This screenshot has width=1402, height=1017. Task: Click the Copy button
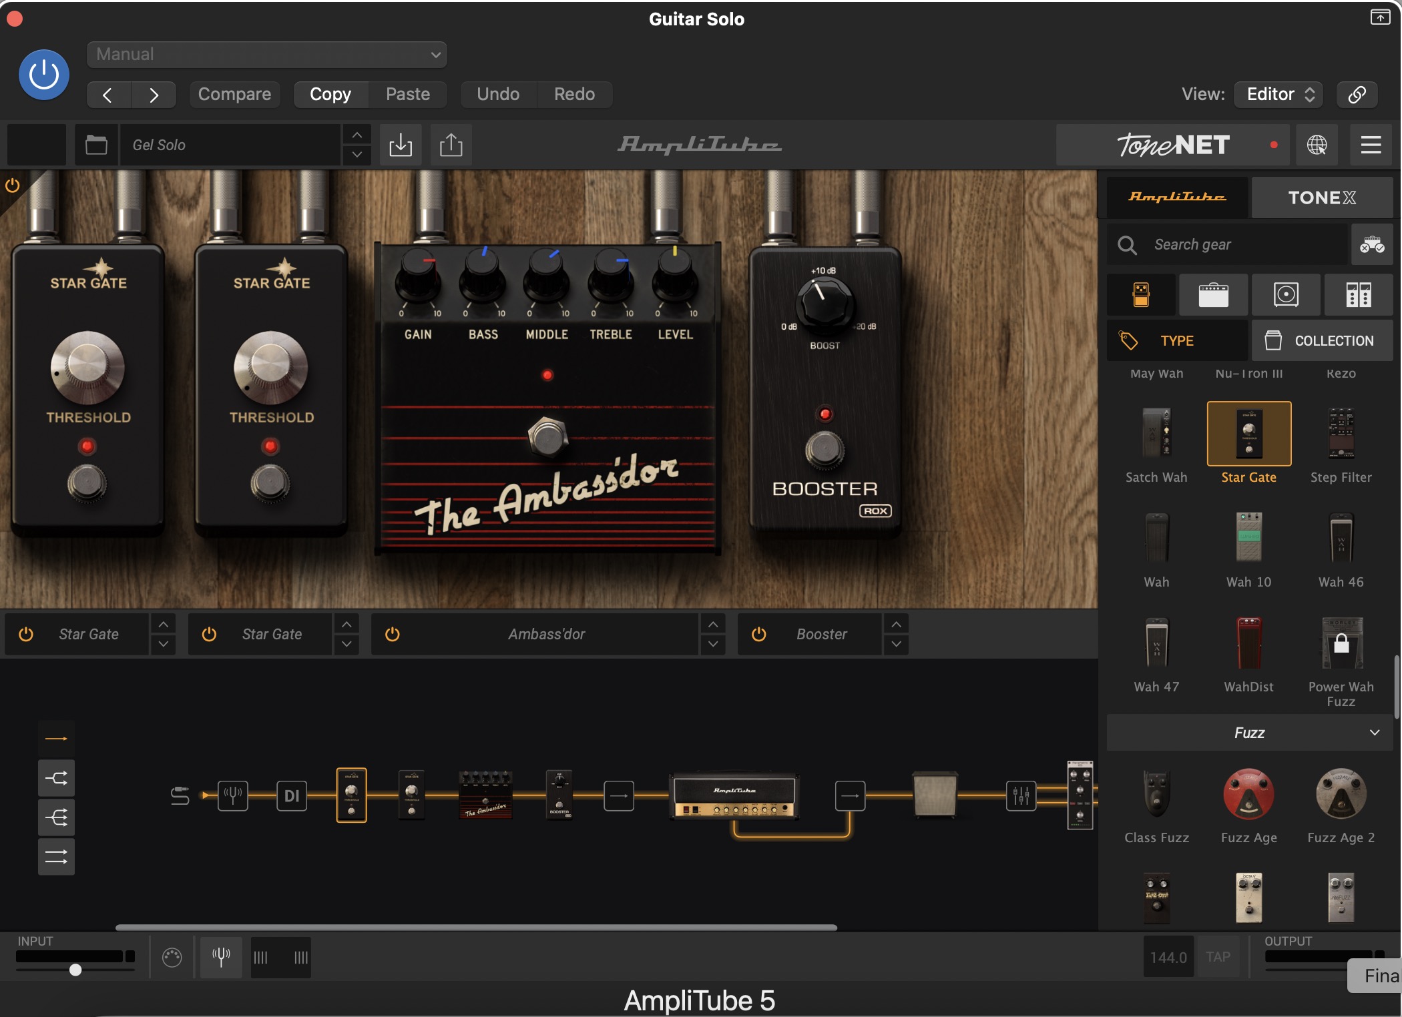330,95
